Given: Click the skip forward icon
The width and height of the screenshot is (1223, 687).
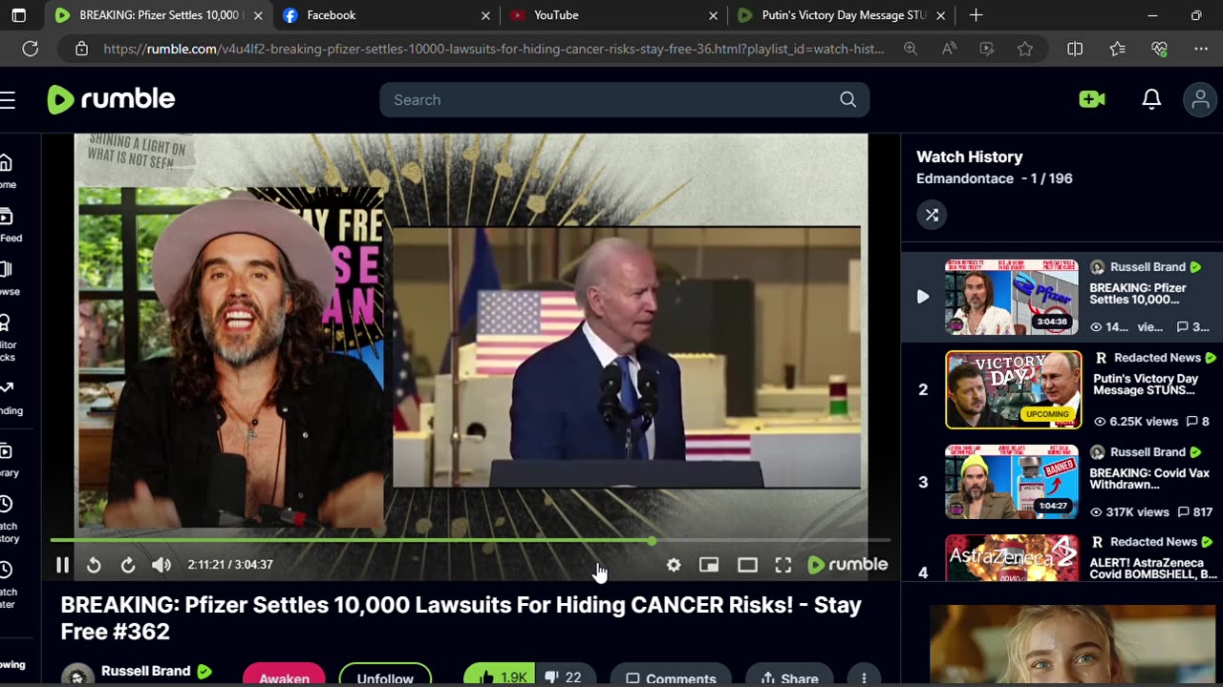Looking at the screenshot, I should click(x=128, y=565).
